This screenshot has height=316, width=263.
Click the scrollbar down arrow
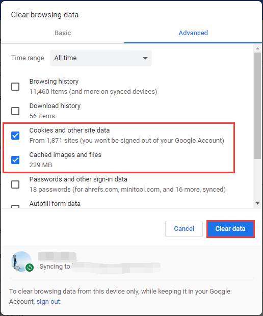pos(257,203)
